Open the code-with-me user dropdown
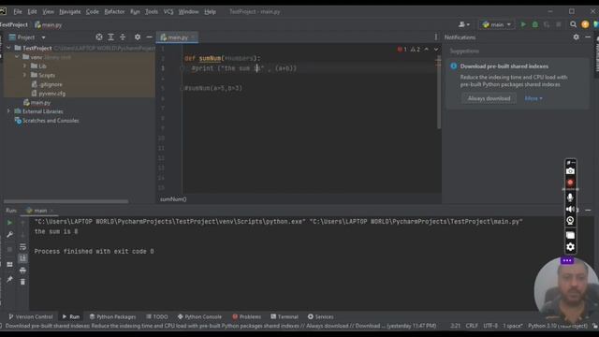The image size is (599, 337). click(464, 24)
